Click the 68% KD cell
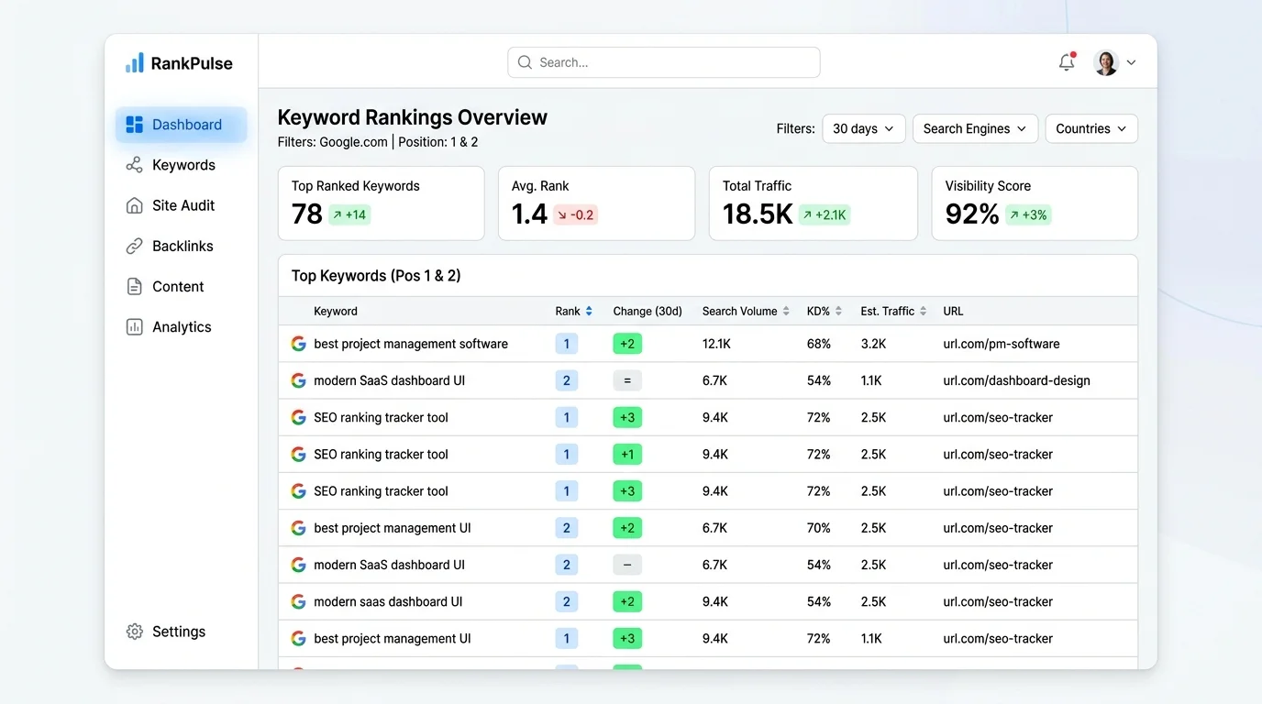 pos(819,344)
